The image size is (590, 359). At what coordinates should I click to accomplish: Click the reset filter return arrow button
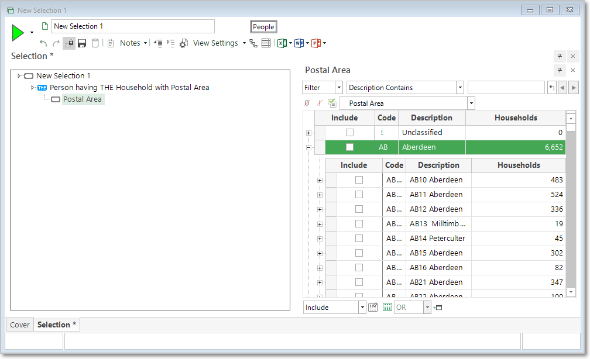point(551,88)
